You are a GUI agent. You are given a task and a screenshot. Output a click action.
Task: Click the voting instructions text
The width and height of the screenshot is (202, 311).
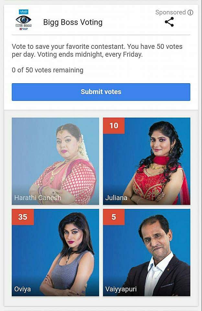click(97, 51)
